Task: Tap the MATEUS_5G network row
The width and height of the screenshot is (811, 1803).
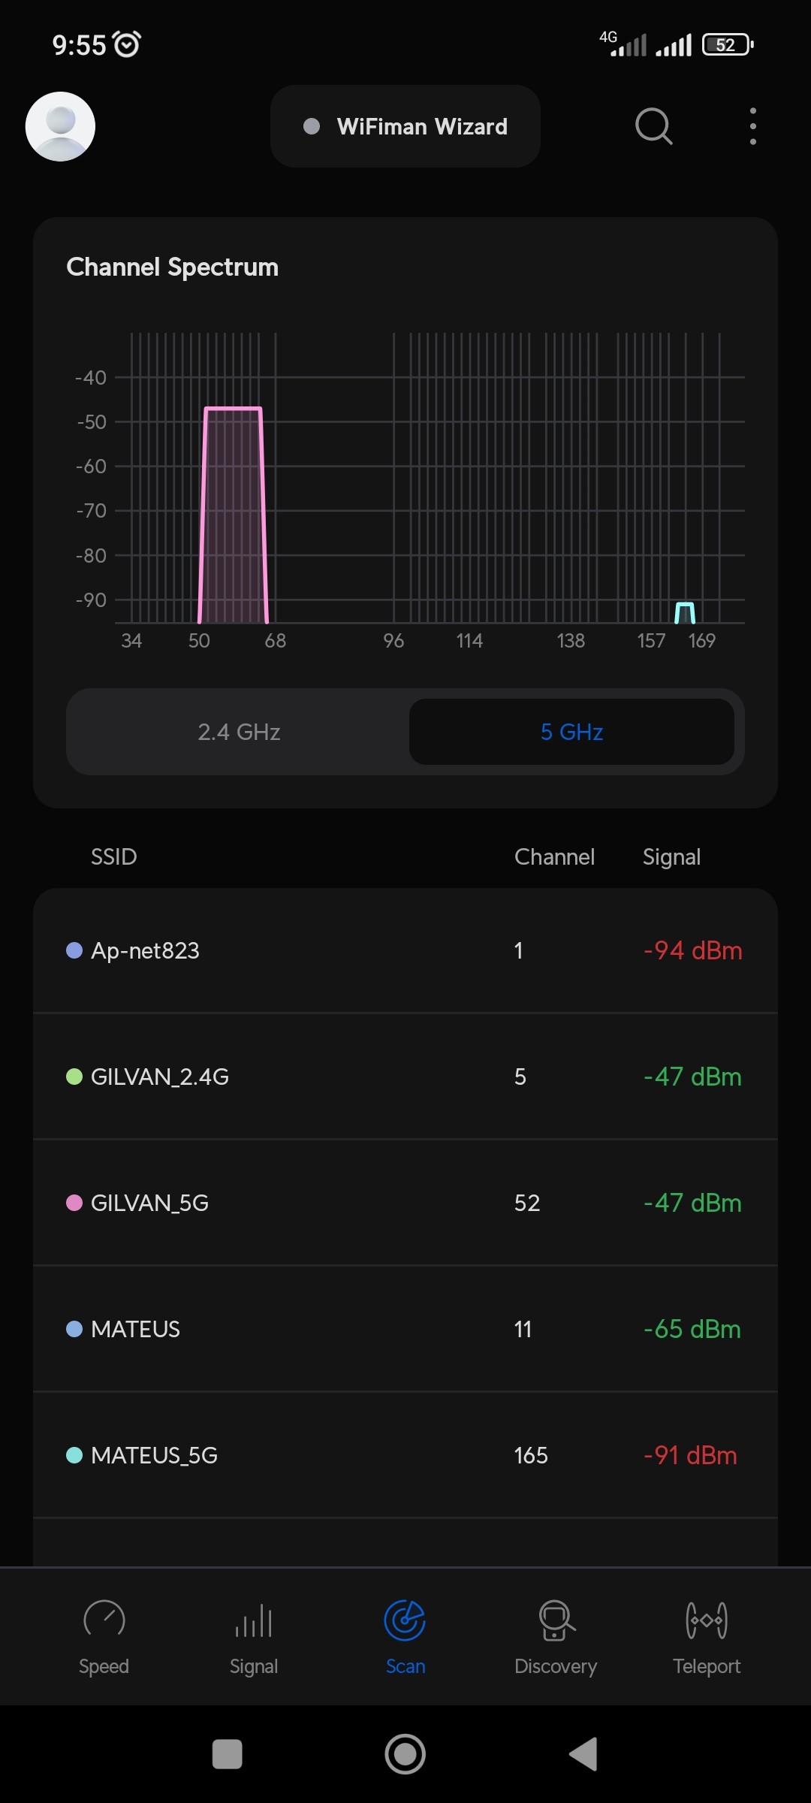Action: tap(405, 1455)
